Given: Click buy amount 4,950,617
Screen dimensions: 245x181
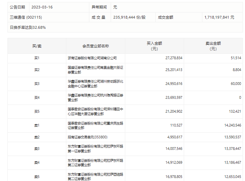Looking at the screenshot, I should 175,137.
